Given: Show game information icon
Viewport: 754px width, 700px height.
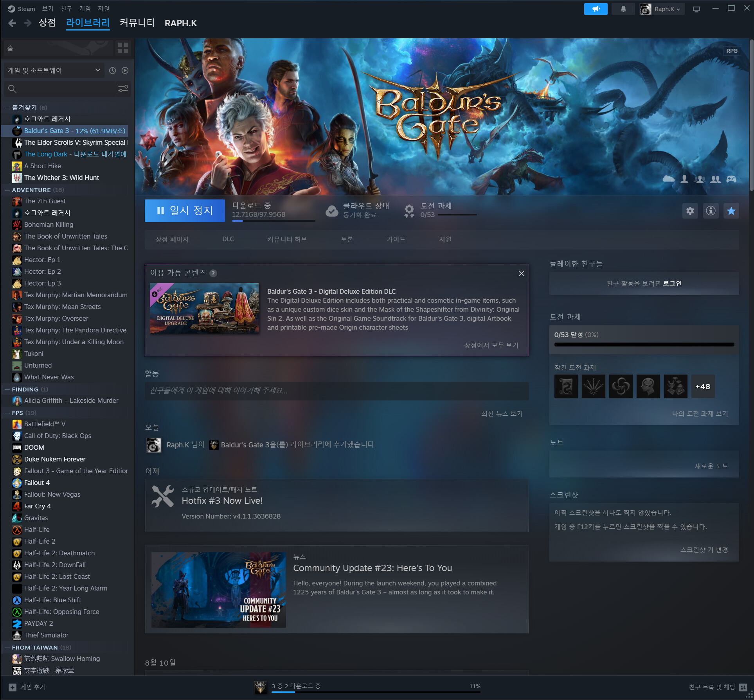Looking at the screenshot, I should [711, 211].
